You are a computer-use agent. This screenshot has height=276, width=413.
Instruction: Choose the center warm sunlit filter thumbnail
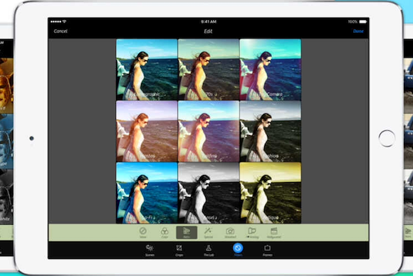[x=209, y=132]
